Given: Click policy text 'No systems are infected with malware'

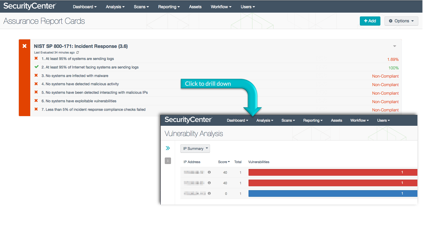Looking at the screenshot, I should click(x=77, y=76).
